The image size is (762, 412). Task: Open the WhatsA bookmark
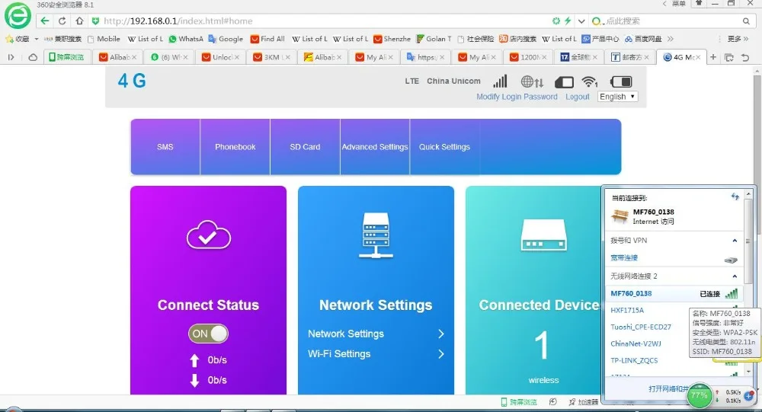[186, 39]
